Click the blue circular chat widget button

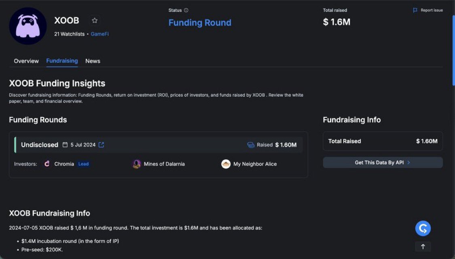click(x=423, y=229)
